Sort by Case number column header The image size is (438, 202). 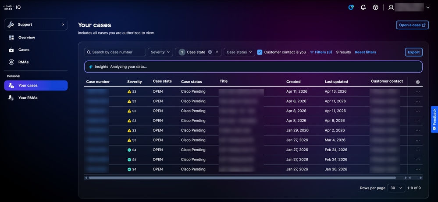tap(98, 82)
